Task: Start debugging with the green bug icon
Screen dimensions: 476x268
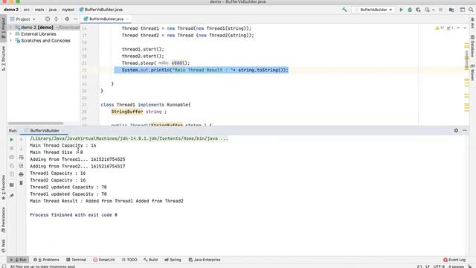Action: point(410,10)
